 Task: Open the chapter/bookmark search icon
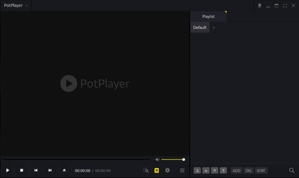point(146,170)
